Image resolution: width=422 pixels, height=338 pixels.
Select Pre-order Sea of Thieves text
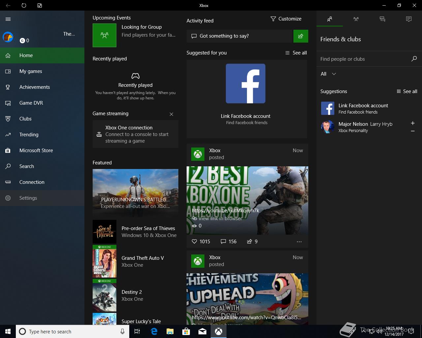(x=148, y=228)
